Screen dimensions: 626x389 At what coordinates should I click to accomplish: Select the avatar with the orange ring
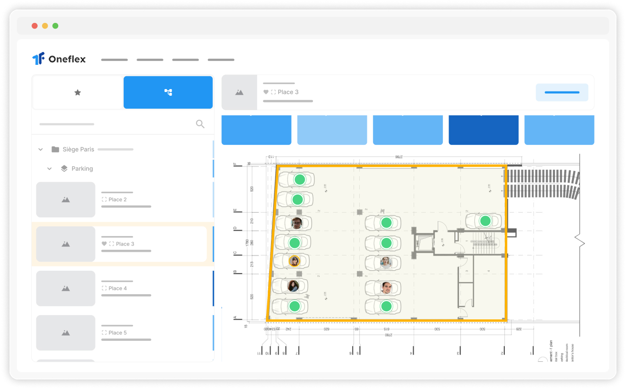294,261
